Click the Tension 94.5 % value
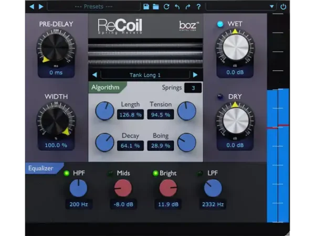Viewport: 315px width, 236px height. pyautogui.click(x=161, y=114)
